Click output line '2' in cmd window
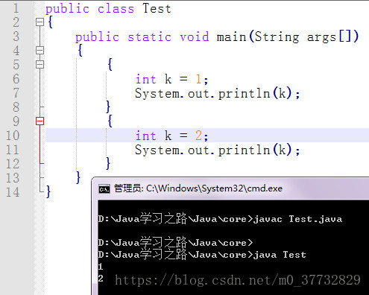The width and height of the screenshot is (369, 295). (101, 279)
